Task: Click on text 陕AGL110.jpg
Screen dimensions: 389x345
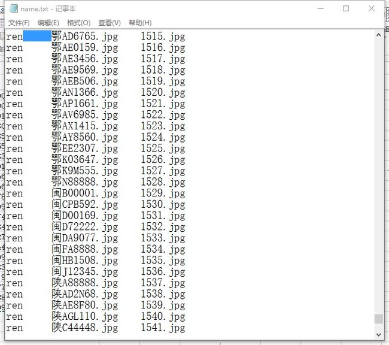Action: [85, 316]
